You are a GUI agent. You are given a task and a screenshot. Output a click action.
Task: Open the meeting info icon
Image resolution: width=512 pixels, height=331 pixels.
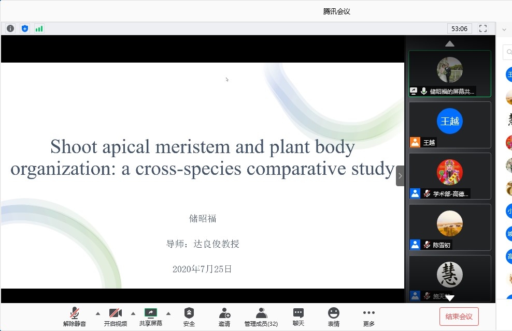click(x=10, y=28)
